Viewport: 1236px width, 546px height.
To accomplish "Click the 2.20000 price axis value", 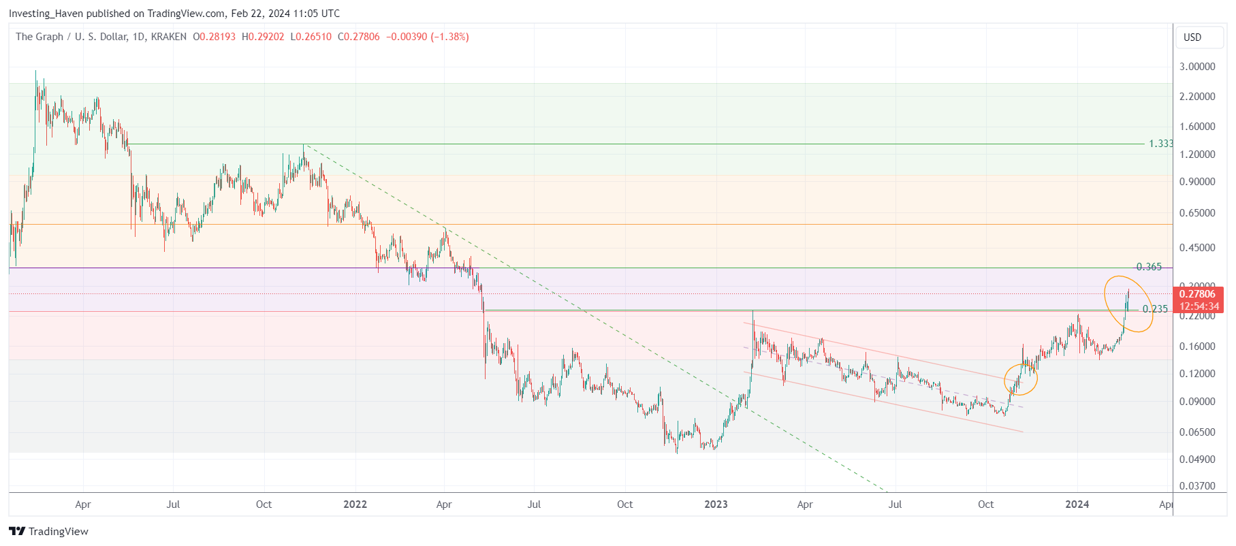I will point(1197,97).
